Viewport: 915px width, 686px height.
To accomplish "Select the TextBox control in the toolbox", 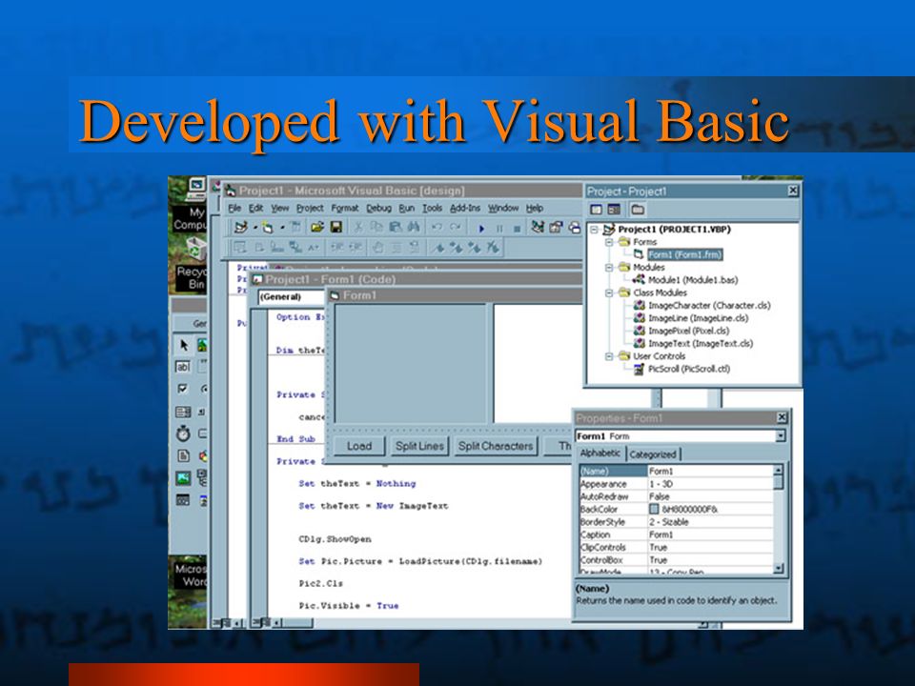I will point(183,367).
